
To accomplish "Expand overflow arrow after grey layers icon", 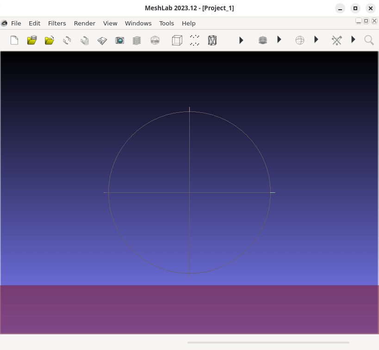I will point(279,39).
